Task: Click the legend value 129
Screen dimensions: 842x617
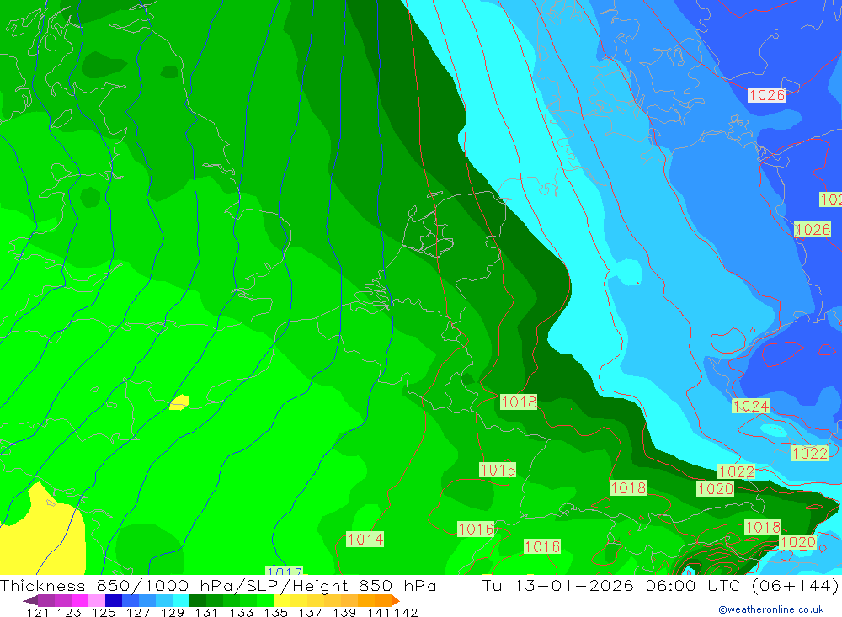Action: pyautogui.click(x=172, y=612)
